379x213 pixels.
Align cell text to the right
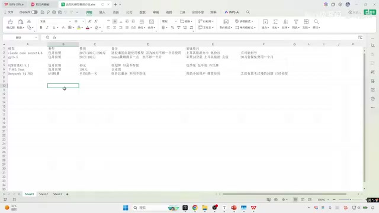pyautogui.click(x=121, y=28)
